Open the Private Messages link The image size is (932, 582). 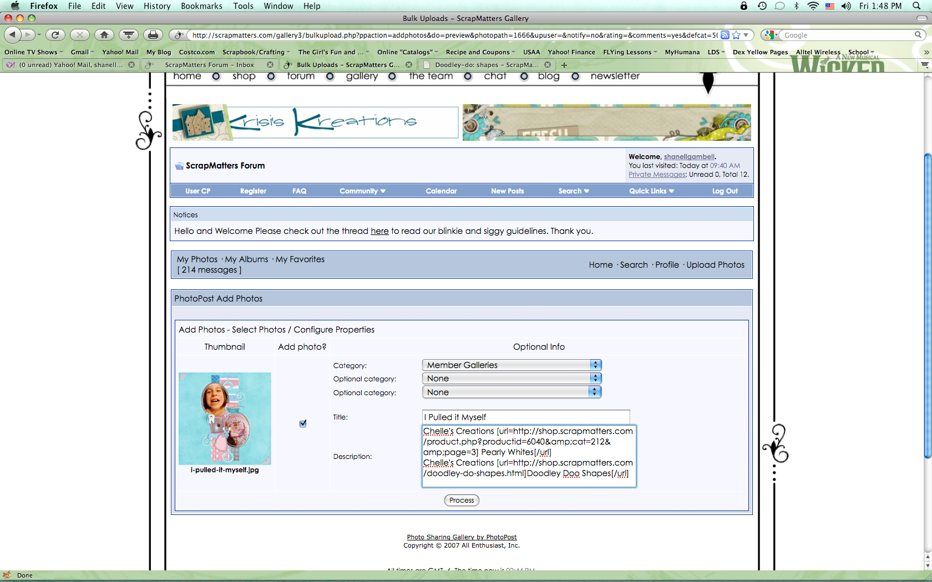click(657, 175)
